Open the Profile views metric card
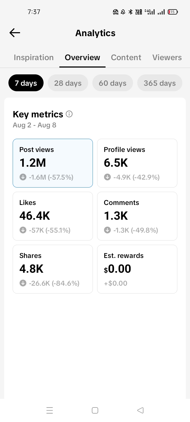Image resolution: width=190 pixels, height=422 pixels. point(137,163)
